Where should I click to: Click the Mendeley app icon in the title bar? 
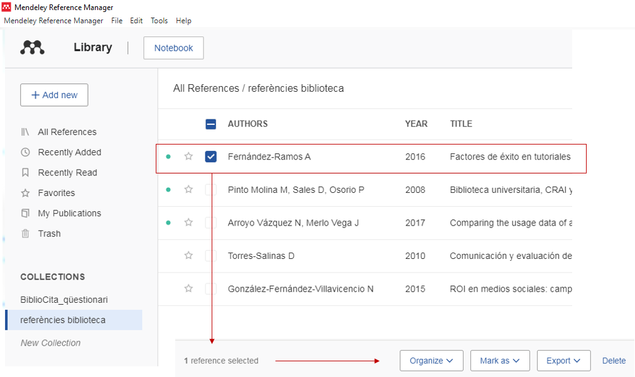(x=6, y=7)
